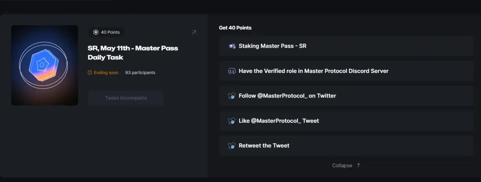The image size is (481, 182).
Task: Open the external link arrow icon
Action: (194, 32)
